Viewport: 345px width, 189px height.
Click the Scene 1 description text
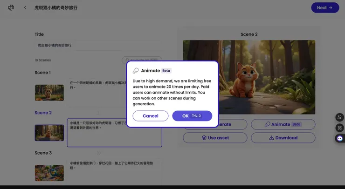point(98,85)
